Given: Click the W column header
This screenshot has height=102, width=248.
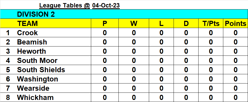Looking at the screenshot, I should [134, 24].
